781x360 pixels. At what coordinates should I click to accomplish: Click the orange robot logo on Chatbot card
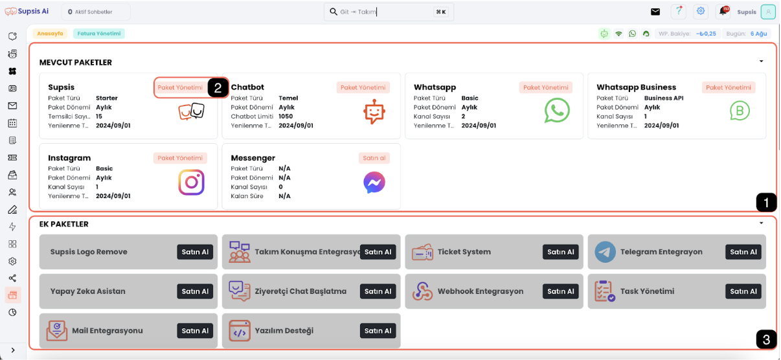374,111
